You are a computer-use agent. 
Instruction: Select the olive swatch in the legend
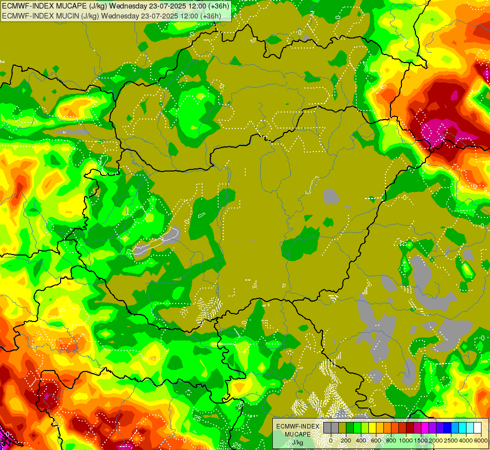point(342,427)
